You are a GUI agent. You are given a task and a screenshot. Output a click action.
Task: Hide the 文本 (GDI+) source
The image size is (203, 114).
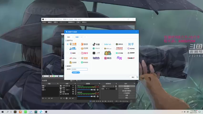(x=73, y=90)
